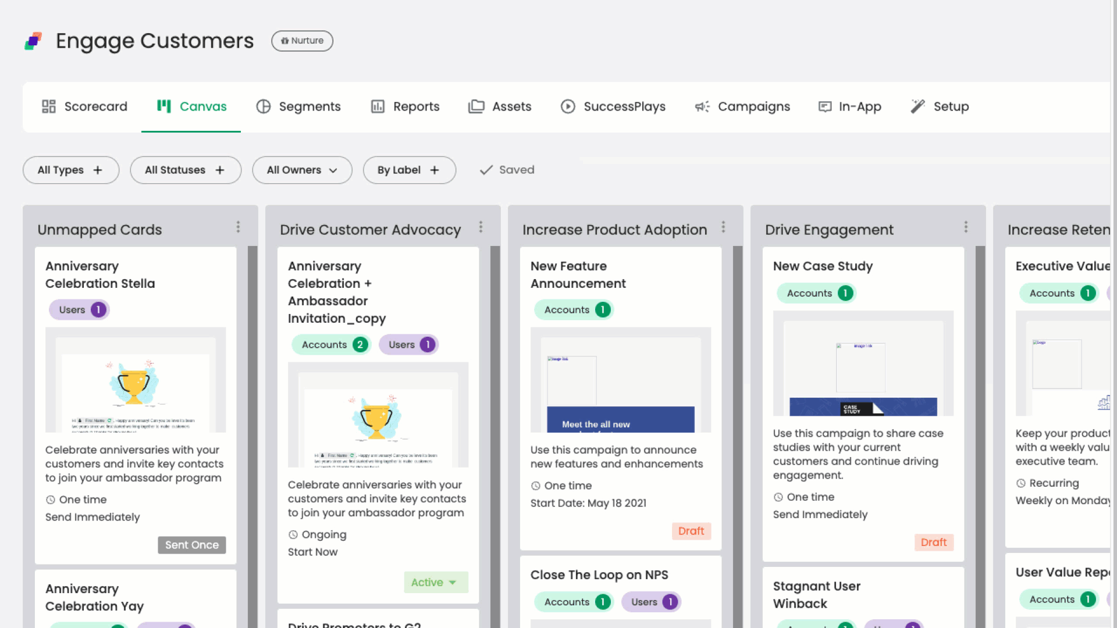This screenshot has width=1117, height=628.
Task: Click Users badge on Close The Loop on NPS
Action: (652, 602)
